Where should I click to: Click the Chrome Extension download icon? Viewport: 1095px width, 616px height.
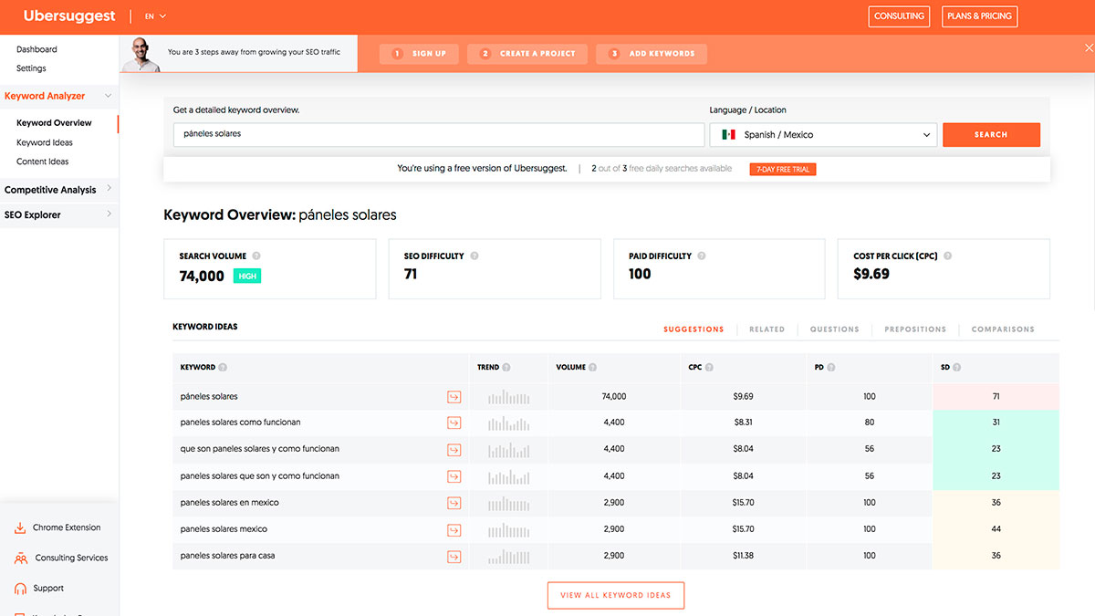tap(20, 528)
